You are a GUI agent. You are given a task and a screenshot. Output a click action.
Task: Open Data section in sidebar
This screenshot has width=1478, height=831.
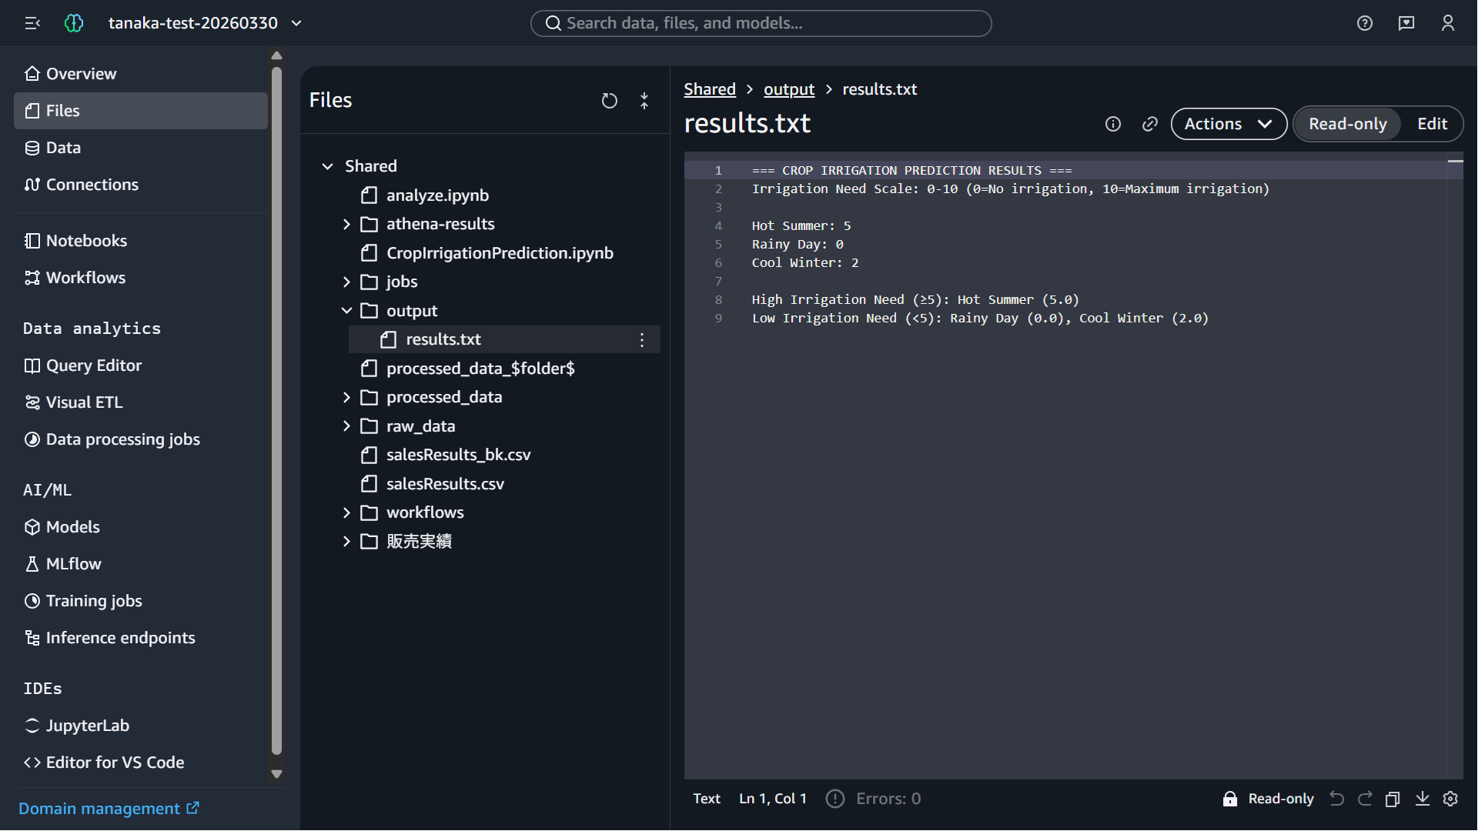click(141, 148)
